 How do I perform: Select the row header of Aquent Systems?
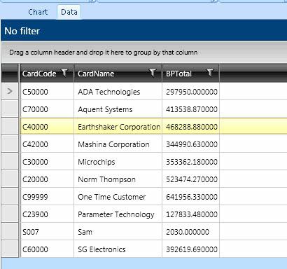10,109
